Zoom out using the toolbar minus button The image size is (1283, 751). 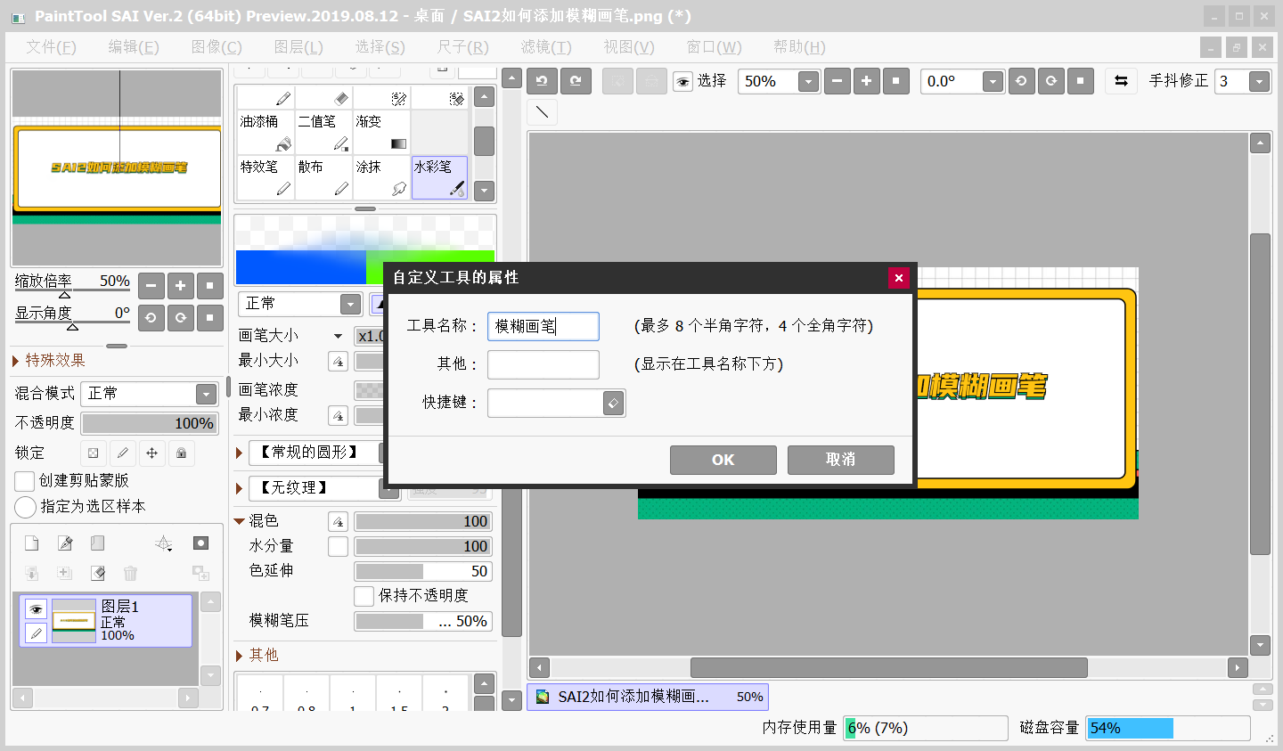(837, 81)
